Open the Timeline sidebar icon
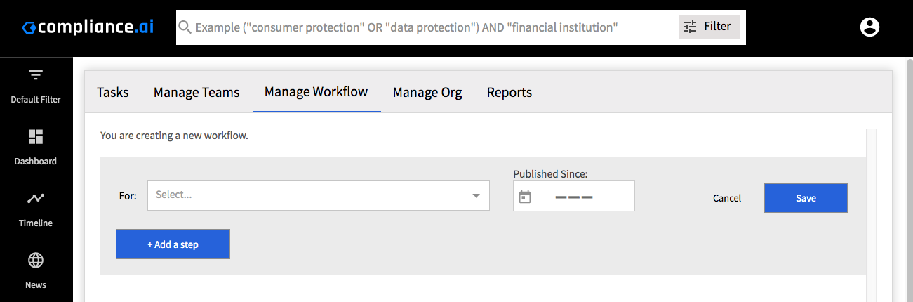This screenshot has width=913, height=302. coord(36,198)
